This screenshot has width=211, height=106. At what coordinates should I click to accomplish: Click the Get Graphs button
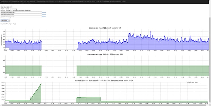[x=4, y=21]
